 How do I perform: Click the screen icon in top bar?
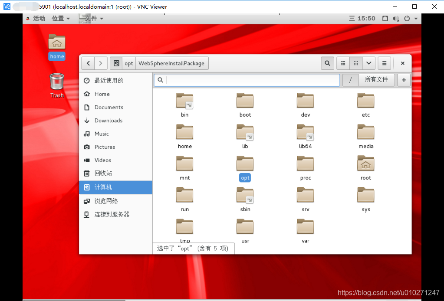click(x=385, y=18)
